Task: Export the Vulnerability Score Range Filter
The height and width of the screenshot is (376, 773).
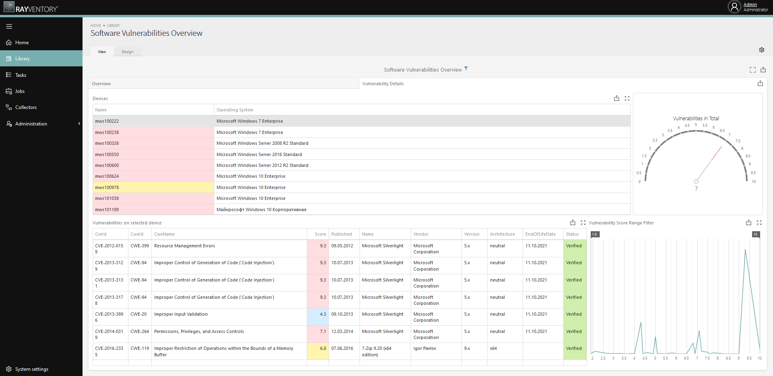Action: [x=748, y=222]
